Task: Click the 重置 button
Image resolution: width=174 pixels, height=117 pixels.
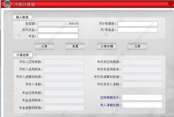Action: click(75, 46)
